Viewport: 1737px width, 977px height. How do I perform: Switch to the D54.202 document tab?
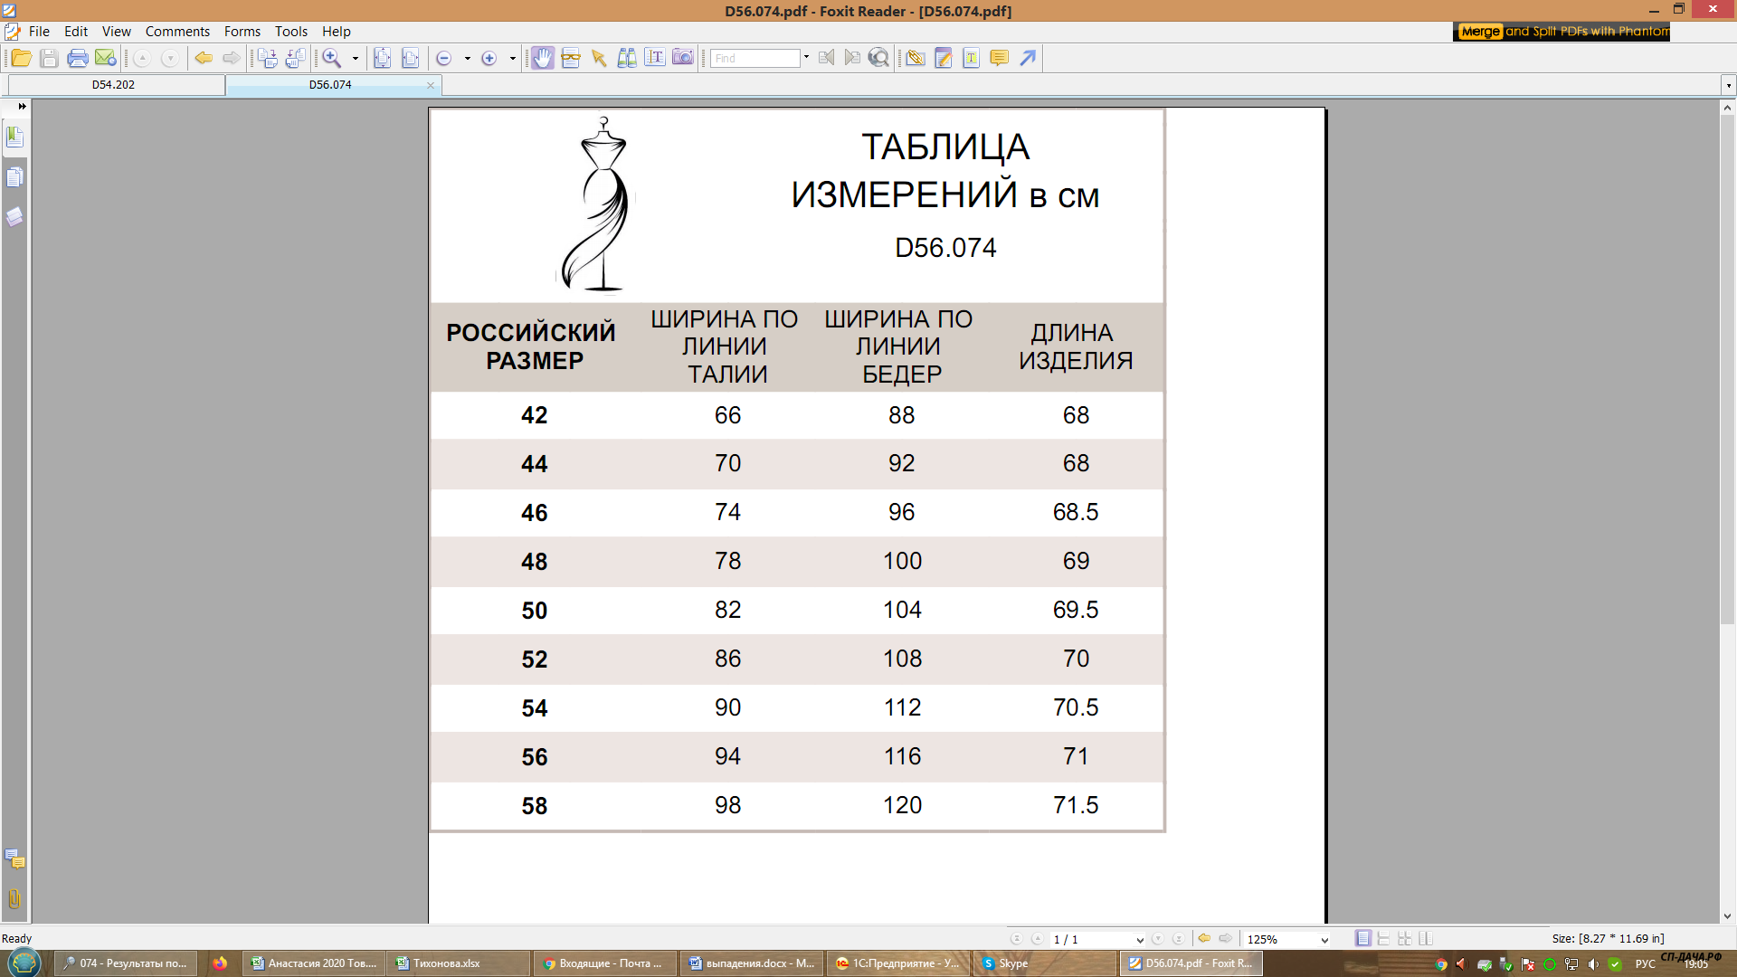point(113,84)
